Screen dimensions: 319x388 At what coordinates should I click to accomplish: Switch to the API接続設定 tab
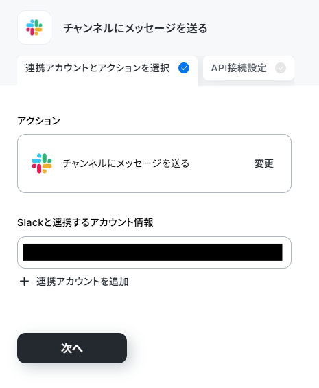(248, 68)
